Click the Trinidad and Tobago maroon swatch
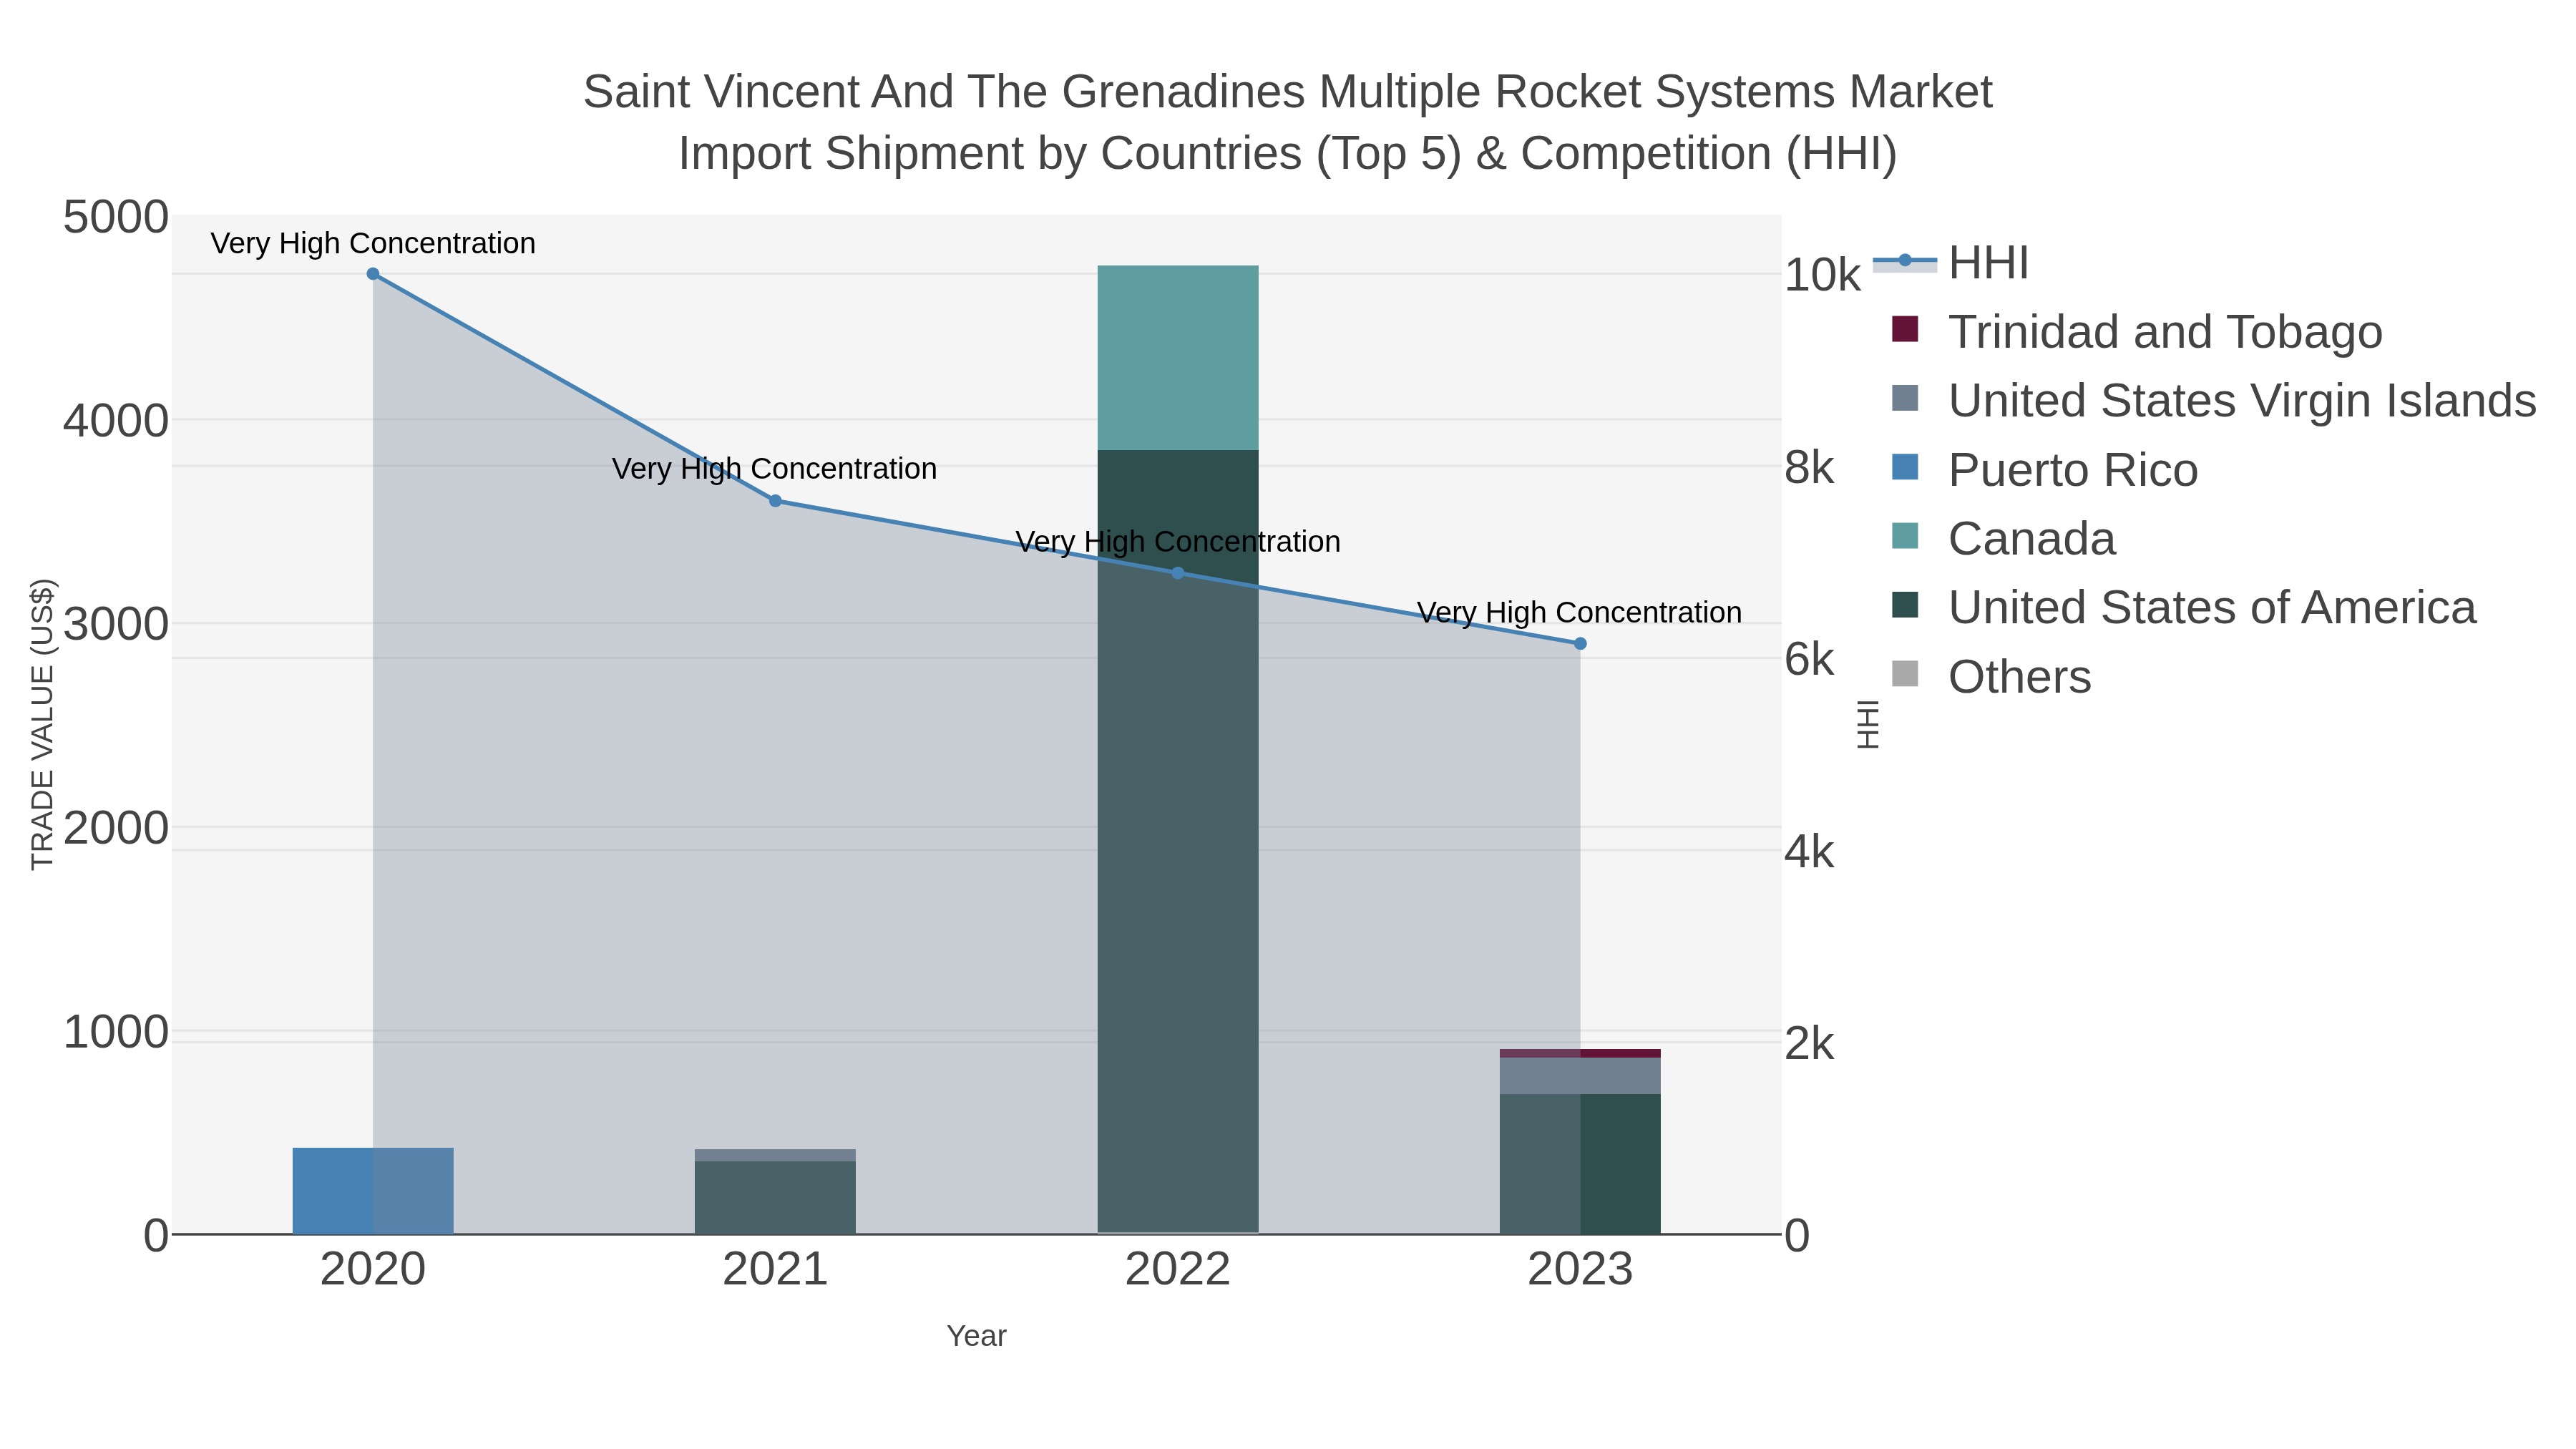Viewport: 2576px width, 1449px height. click(x=1905, y=329)
